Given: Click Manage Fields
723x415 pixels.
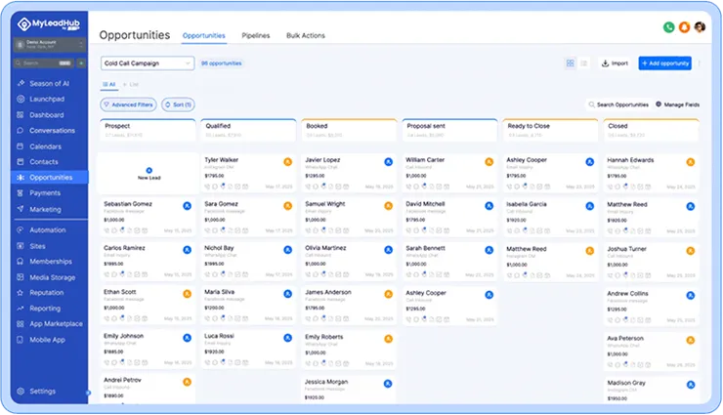Looking at the screenshot, I should pos(677,104).
